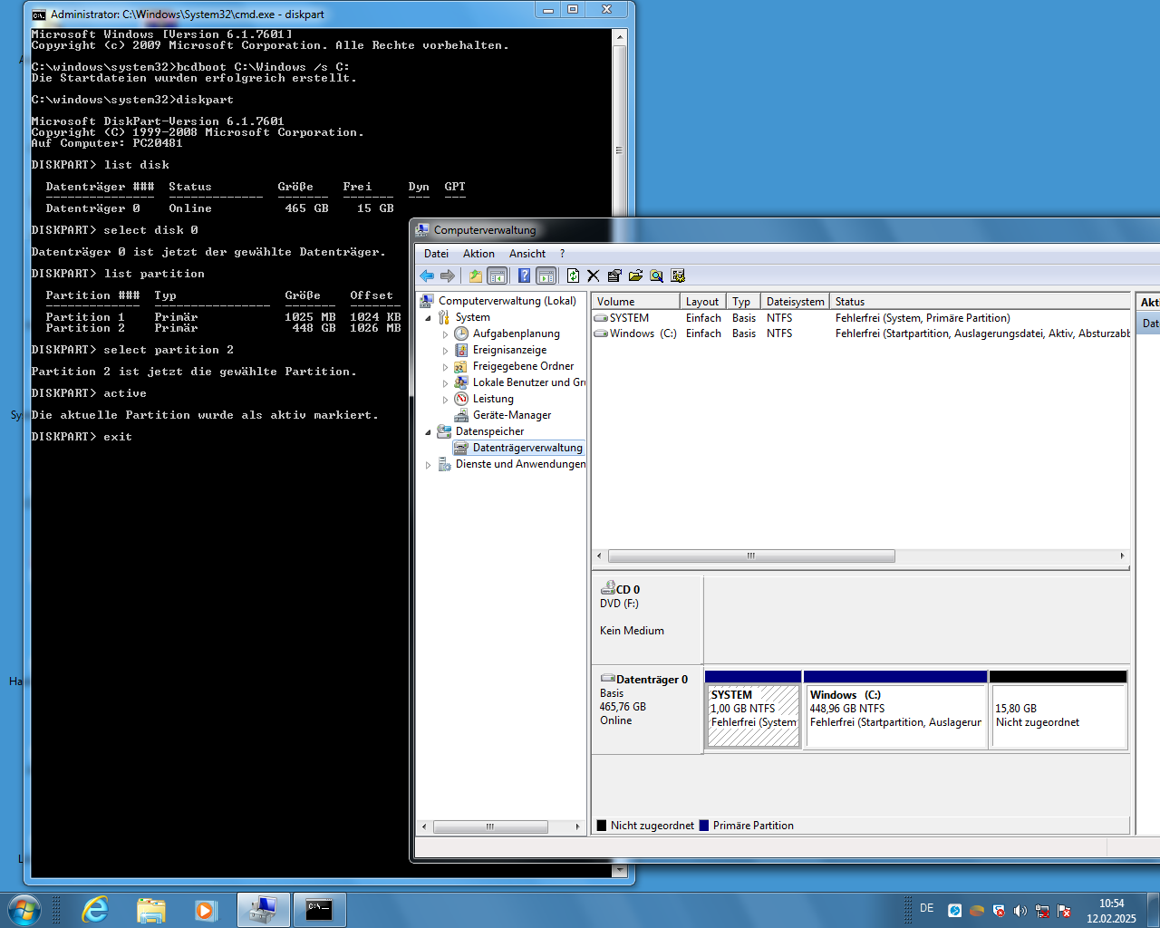Click the blue Back arrow in Computerverwaltung toolbar
Viewport: 1160px width, 928px height.
click(x=427, y=275)
